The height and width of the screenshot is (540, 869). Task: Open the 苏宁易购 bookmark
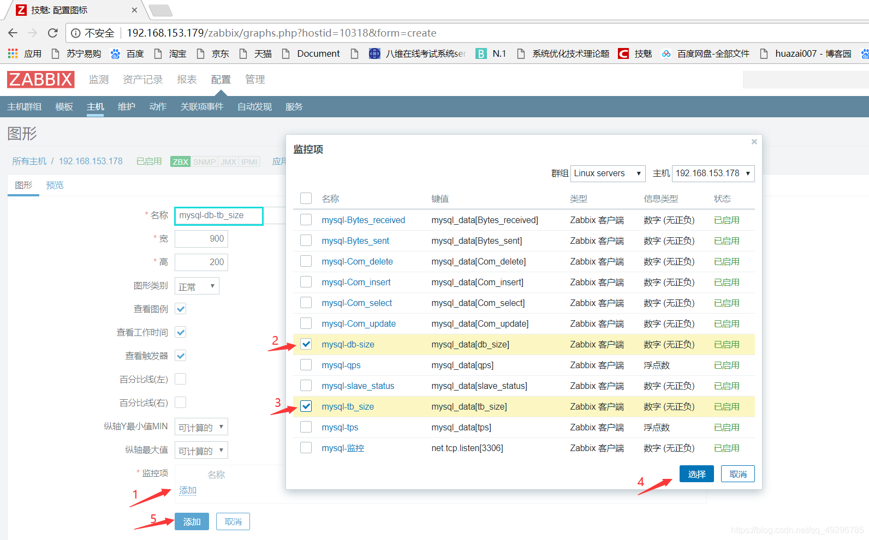76,53
